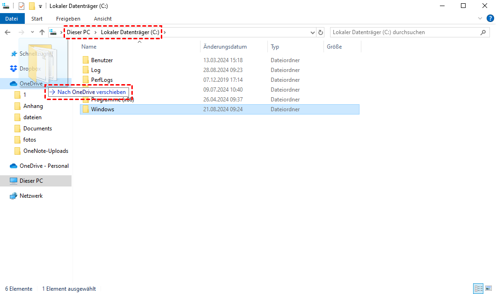Select Netzwerk in navigation pane
Viewport: 496px width, 294px height.
pos(31,196)
